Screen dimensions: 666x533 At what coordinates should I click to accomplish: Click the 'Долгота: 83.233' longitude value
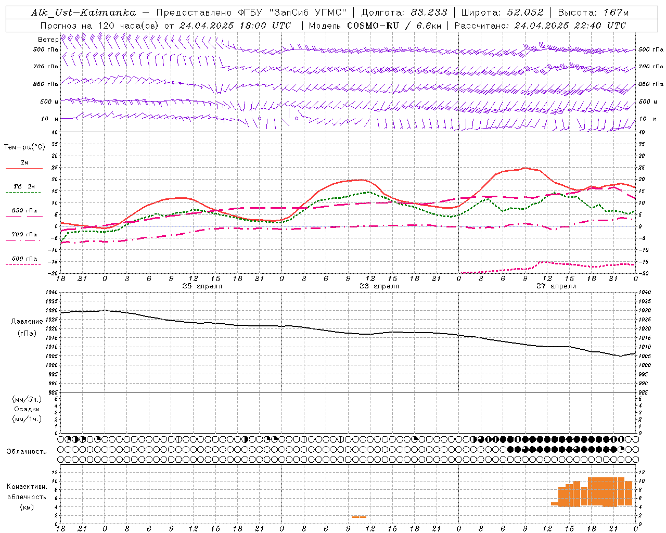click(x=404, y=12)
